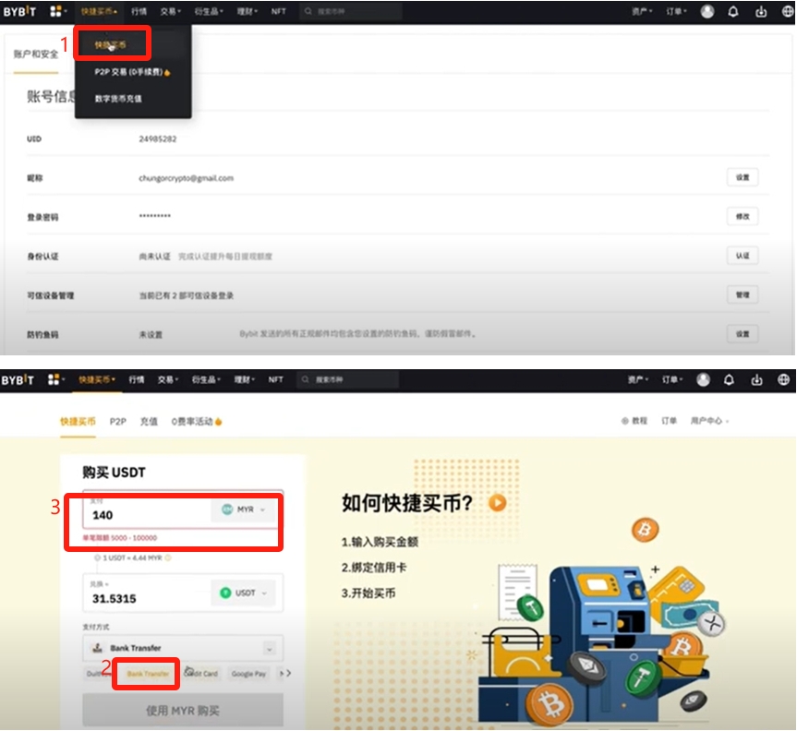Open the language globe in bottom screenshot

click(783, 379)
